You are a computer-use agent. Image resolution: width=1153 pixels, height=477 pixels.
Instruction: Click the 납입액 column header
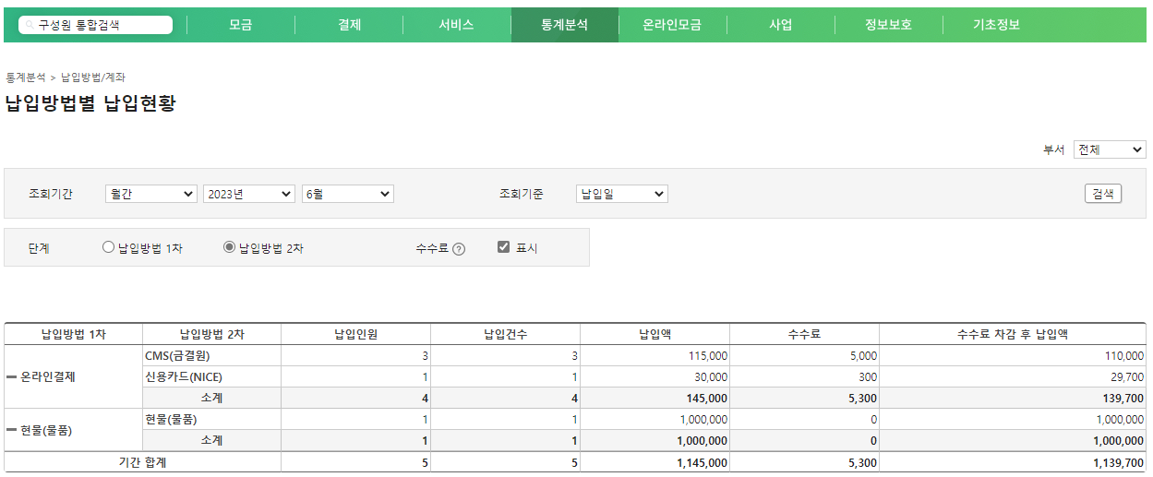click(655, 334)
